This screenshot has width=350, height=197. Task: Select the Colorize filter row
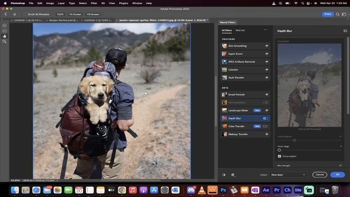[245, 69]
